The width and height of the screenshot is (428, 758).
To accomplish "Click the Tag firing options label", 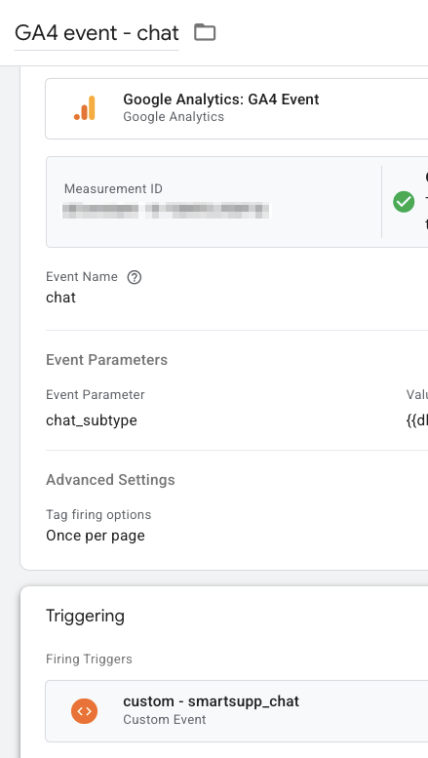I will [98, 514].
